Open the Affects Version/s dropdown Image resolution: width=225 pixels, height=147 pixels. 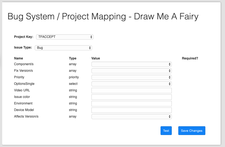(x=131, y=116)
